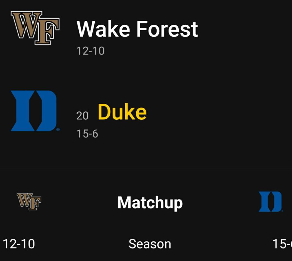
Task: Click Duke's 15-6 value in Season row
Action: click(282, 244)
